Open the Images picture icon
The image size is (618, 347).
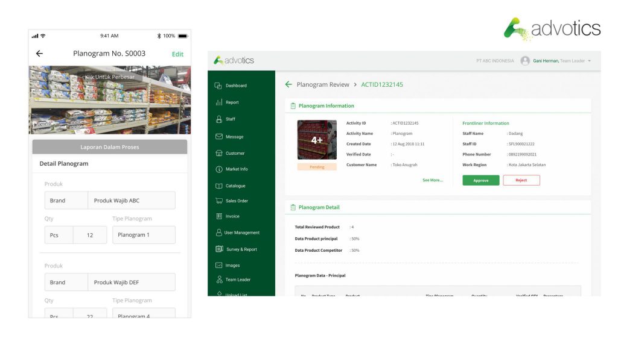tap(218, 265)
